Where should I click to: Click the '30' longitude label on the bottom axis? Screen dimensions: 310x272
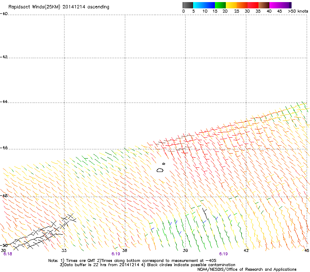pos(3,250)
